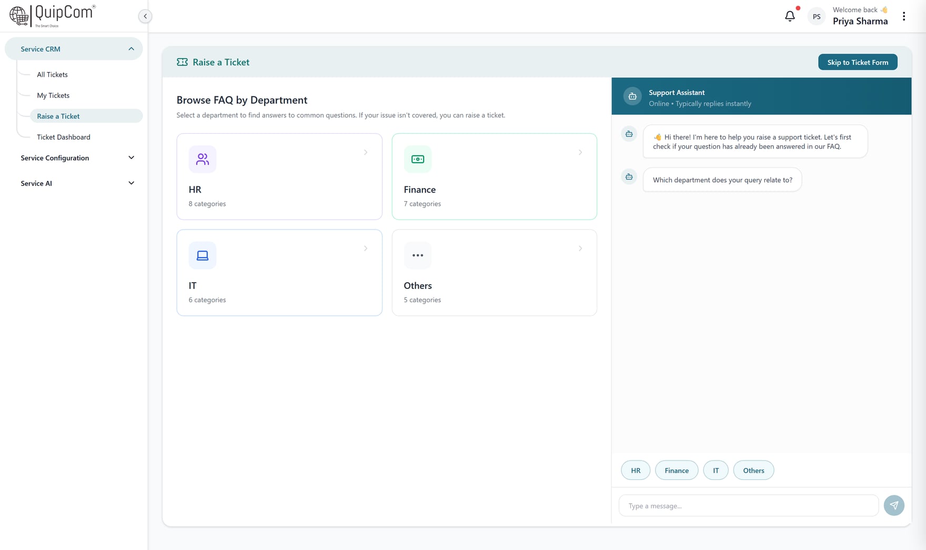Image resolution: width=926 pixels, height=550 pixels.
Task: Click the '5 categories' text under Others
Action: click(x=422, y=300)
